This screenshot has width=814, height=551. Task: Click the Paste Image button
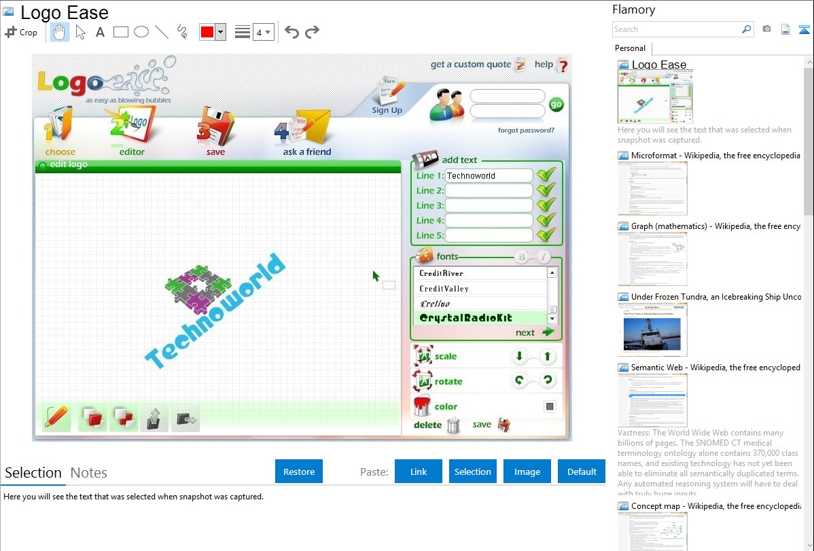527,472
